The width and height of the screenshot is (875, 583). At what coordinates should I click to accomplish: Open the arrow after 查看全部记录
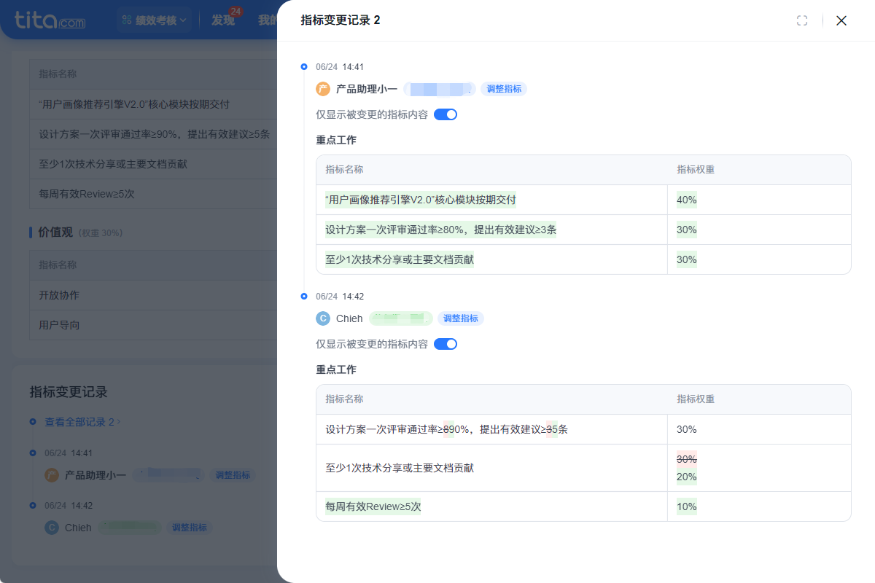120,421
